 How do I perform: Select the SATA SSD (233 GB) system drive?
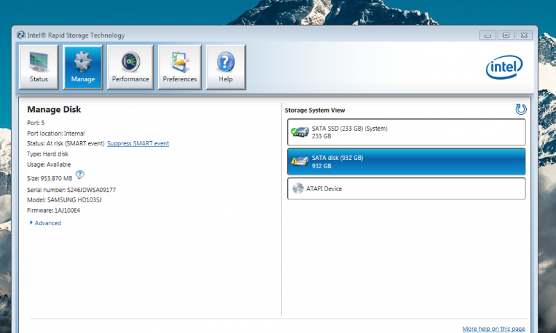tap(406, 132)
